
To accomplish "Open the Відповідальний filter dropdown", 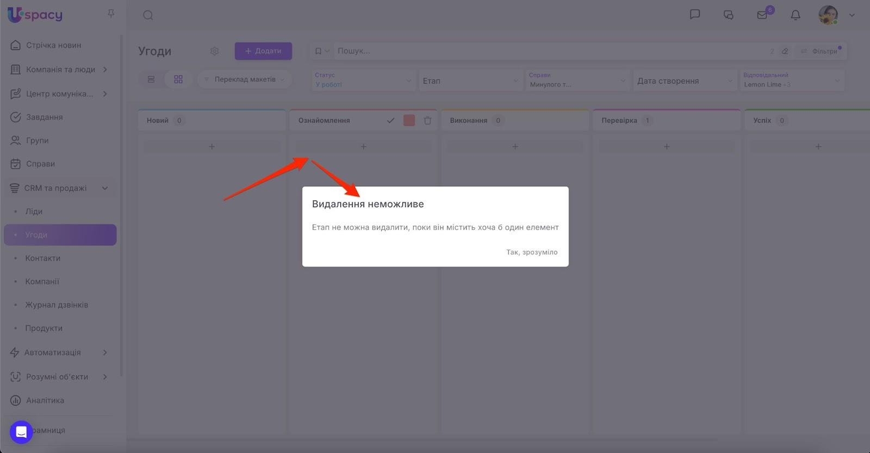I will (792, 80).
